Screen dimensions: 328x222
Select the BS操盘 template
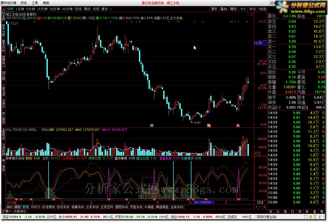[x=149, y=207]
